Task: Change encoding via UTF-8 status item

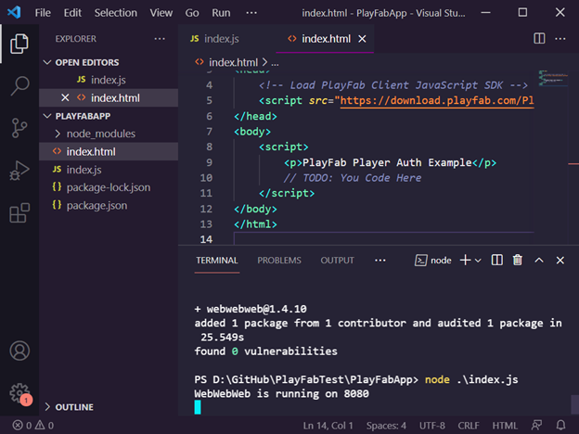Action: pos(432,426)
